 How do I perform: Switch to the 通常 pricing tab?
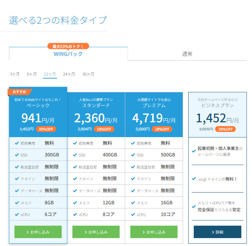click(187, 54)
